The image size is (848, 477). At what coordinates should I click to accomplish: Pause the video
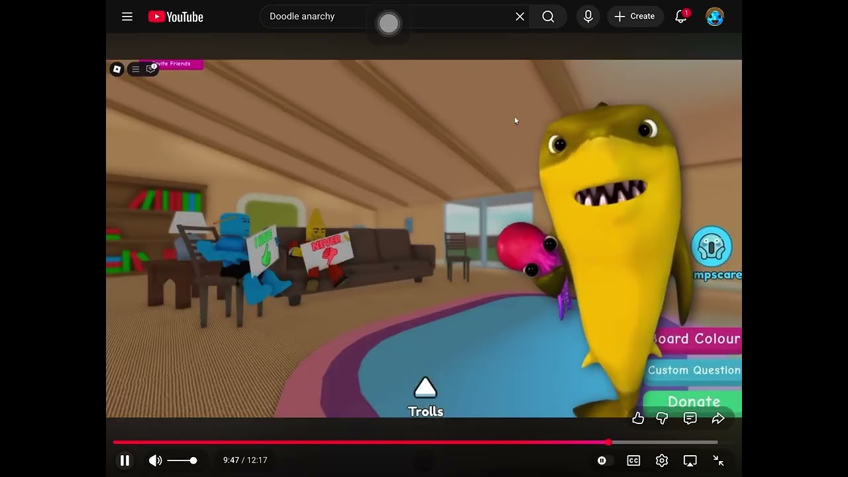click(x=125, y=460)
